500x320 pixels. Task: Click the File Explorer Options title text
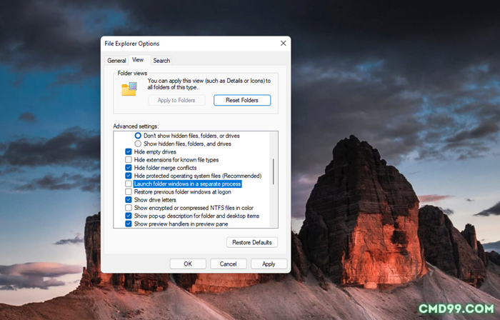(x=132, y=44)
